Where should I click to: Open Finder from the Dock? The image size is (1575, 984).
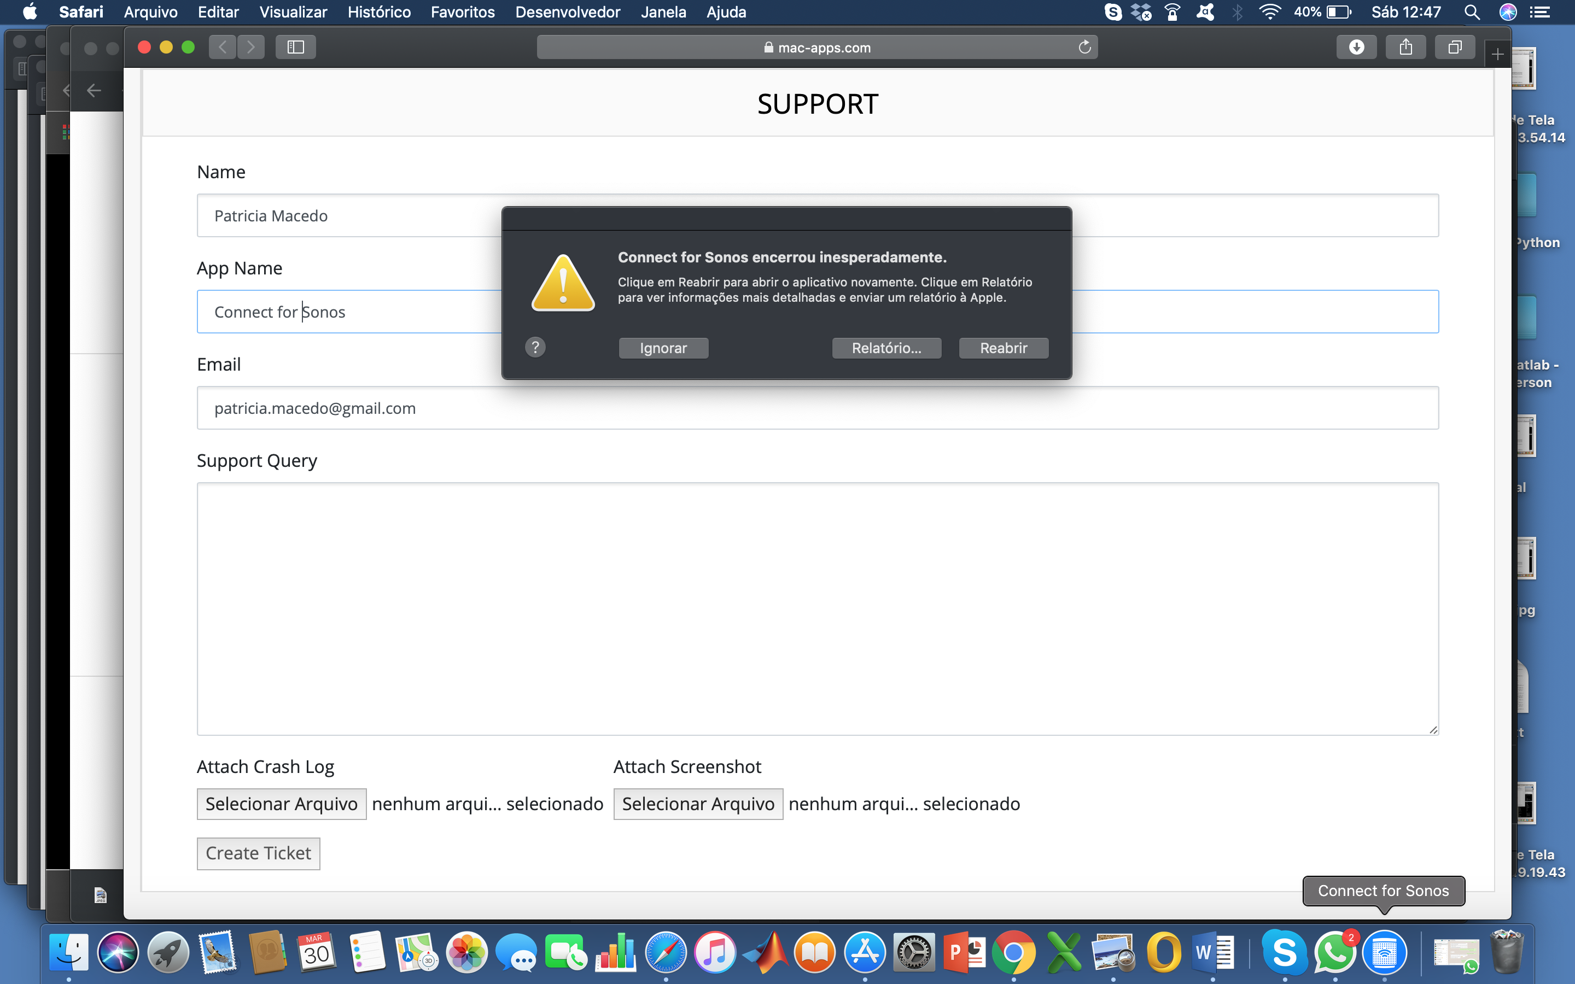click(69, 952)
